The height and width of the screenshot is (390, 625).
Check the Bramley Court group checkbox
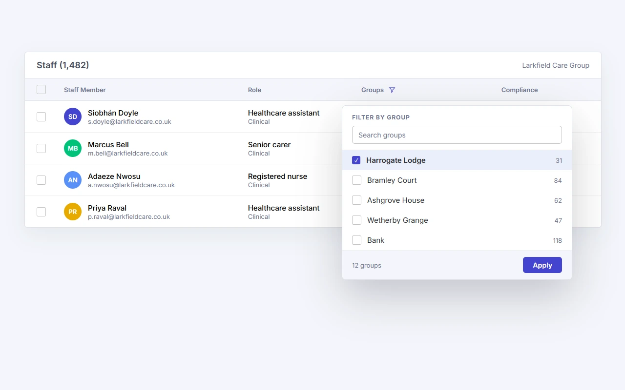tap(357, 180)
